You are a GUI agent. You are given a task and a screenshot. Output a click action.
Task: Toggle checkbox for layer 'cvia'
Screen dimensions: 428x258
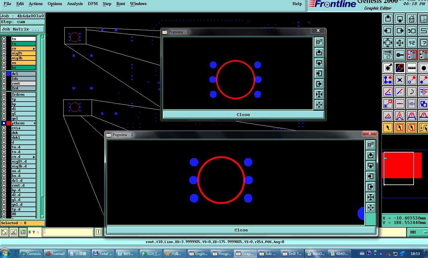coord(4,128)
